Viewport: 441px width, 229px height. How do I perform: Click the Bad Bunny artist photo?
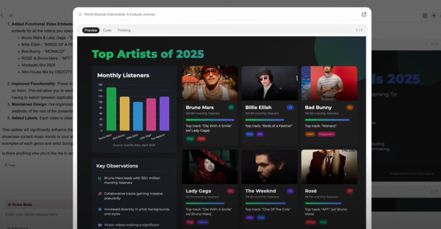pos(329,83)
